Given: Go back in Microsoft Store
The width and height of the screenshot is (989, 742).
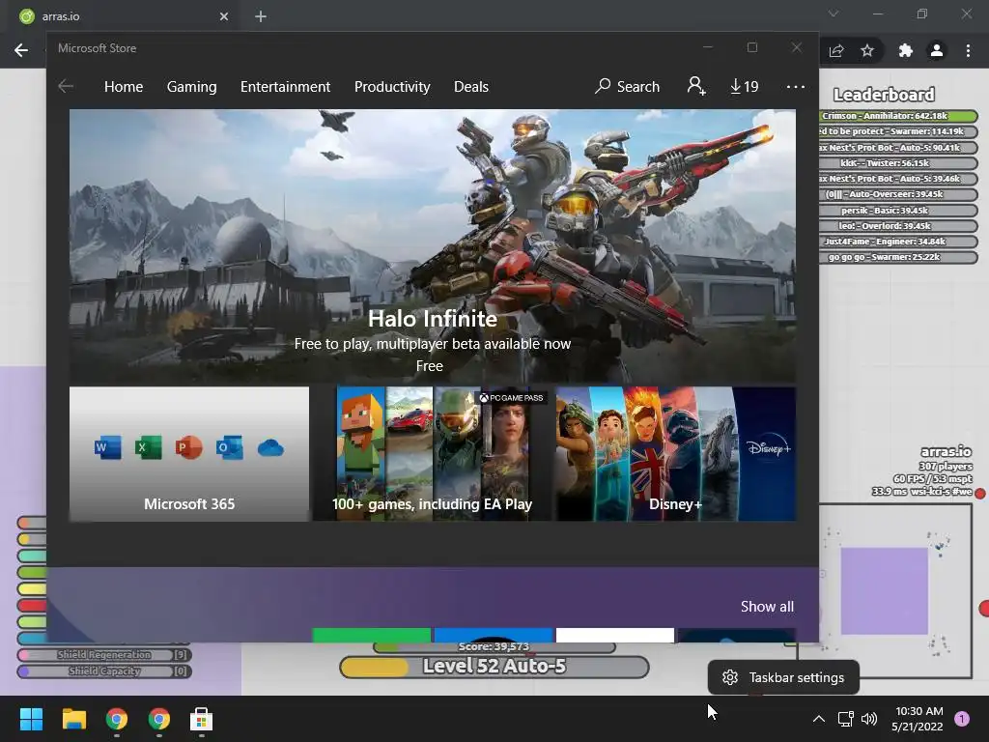Looking at the screenshot, I should click(66, 86).
